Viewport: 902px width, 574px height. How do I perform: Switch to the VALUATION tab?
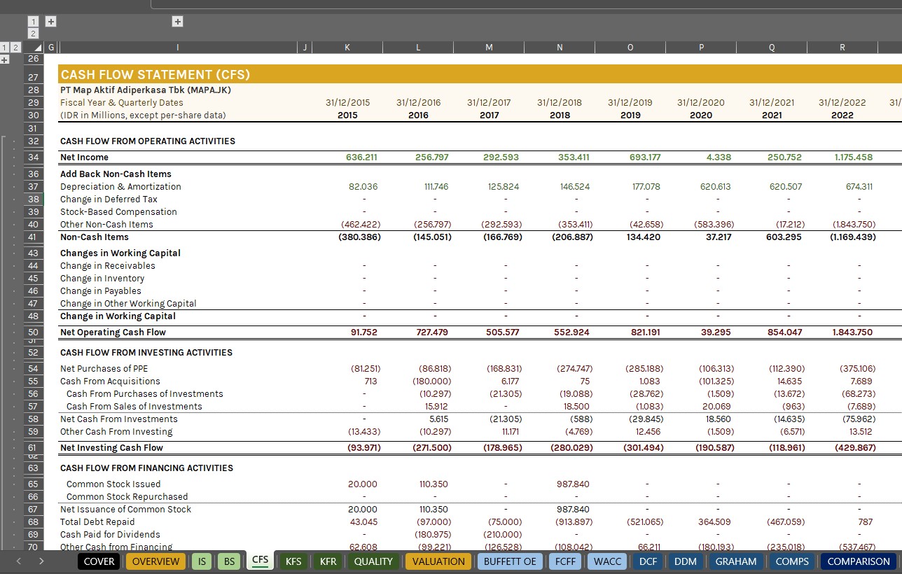click(438, 561)
